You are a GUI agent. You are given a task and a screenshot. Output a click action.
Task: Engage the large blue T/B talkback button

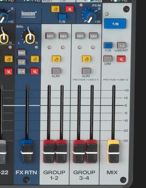115,23
